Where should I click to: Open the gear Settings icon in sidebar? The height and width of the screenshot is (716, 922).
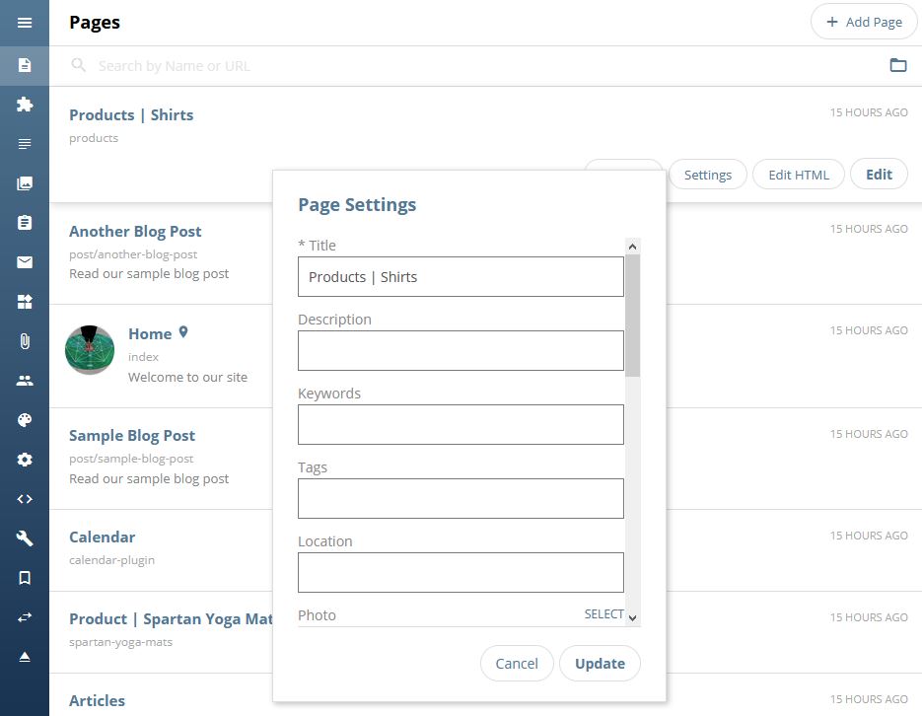coord(24,460)
